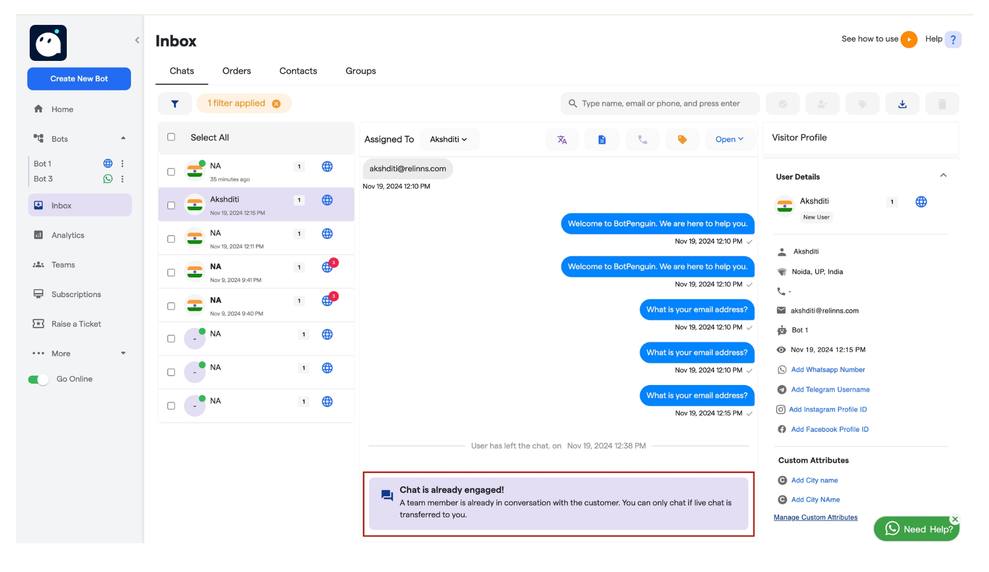989x572 pixels.
Task: Check the NA Nov 9 9:40 PM chat checkbox
Action: pos(171,307)
